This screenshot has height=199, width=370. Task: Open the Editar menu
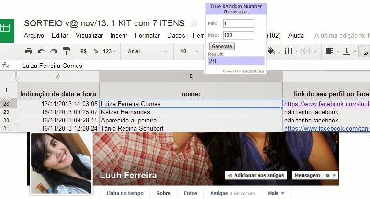pyautogui.click(x=60, y=35)
